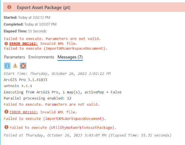Click the untools 3.1.1 message line
Viewport: 185px width, 145px height.
18,86
